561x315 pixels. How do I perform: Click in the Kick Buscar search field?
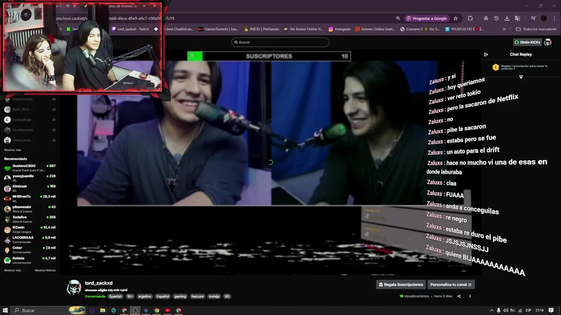tap(280, 42)
